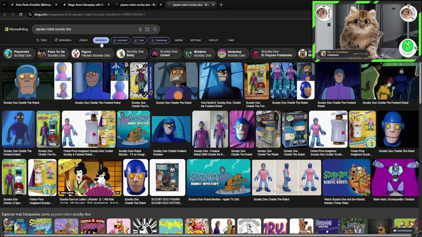Select the MAPAS search category
The width and height of the screenshot is (422, 237).
coord(179,40)
